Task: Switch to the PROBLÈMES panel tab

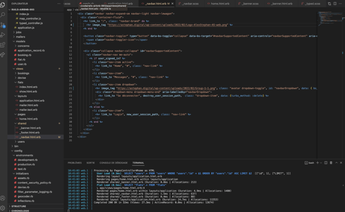Action: point(74,163)
